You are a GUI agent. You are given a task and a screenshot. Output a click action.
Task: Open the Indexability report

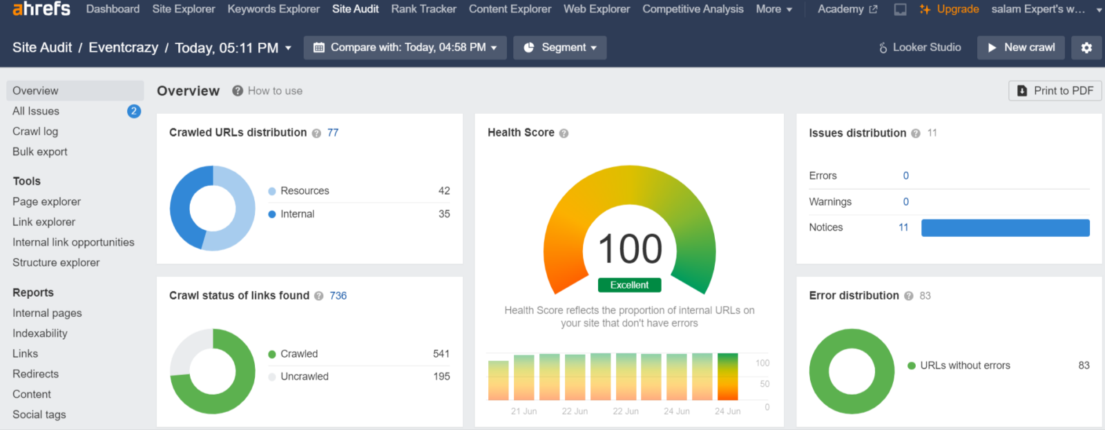[x=40, y=333]
